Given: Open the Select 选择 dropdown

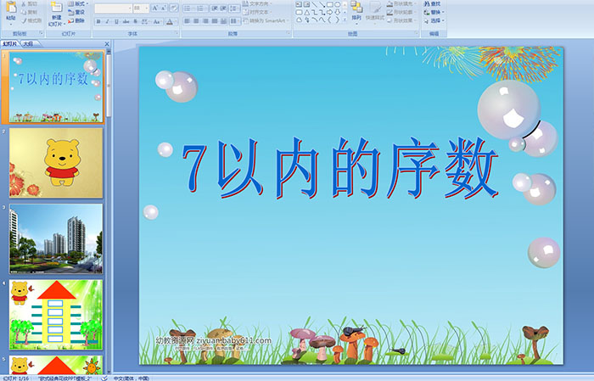Looking at the screenshot, I should coord(434,20).
